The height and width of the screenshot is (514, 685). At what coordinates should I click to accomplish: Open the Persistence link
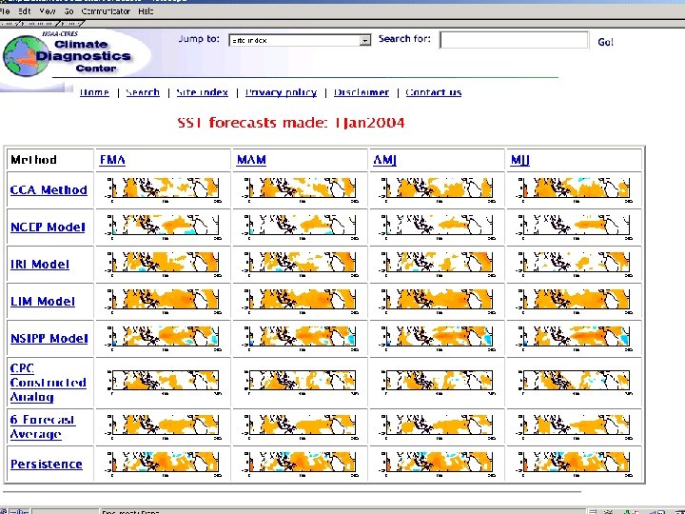point(47,465)
